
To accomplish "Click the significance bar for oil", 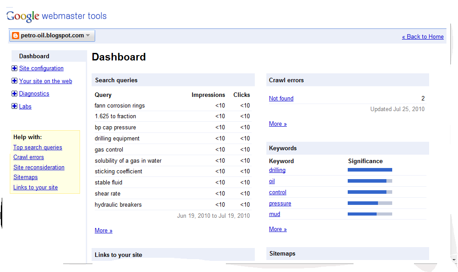I will coord(370,181).
